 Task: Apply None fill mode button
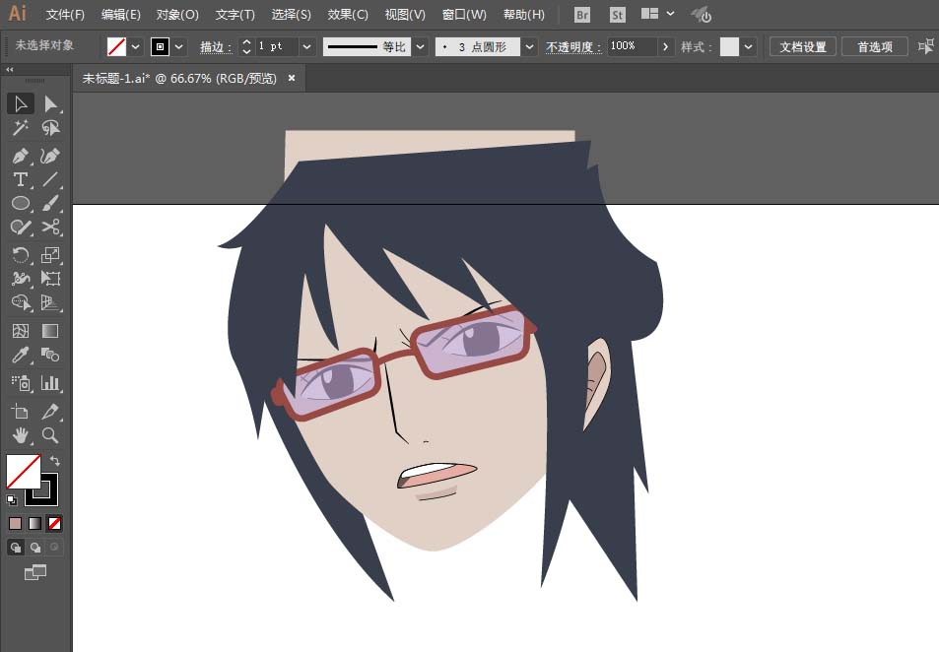54,523
